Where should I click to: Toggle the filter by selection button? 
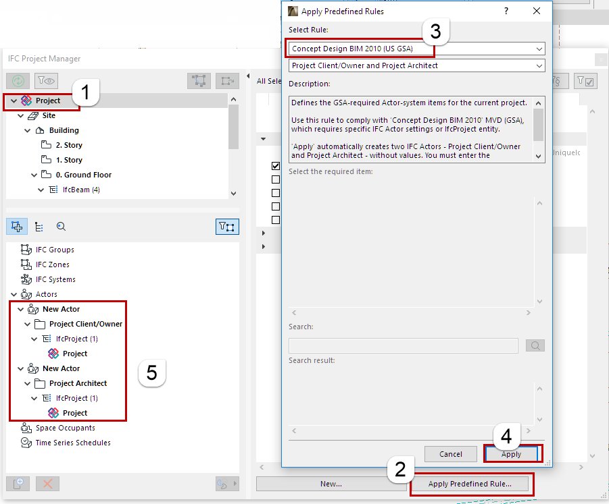(x=227, y=227)
